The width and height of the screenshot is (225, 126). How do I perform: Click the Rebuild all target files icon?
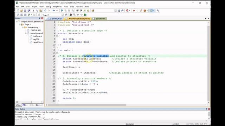[x=25, y=15]
